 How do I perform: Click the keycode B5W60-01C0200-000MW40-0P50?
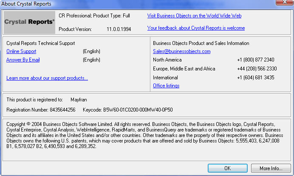point(138,110)
